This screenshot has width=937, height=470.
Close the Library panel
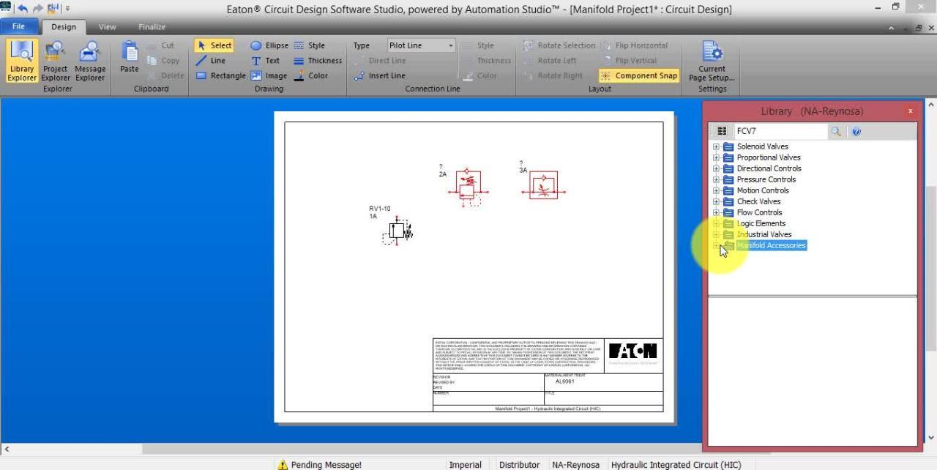[911, 111]
